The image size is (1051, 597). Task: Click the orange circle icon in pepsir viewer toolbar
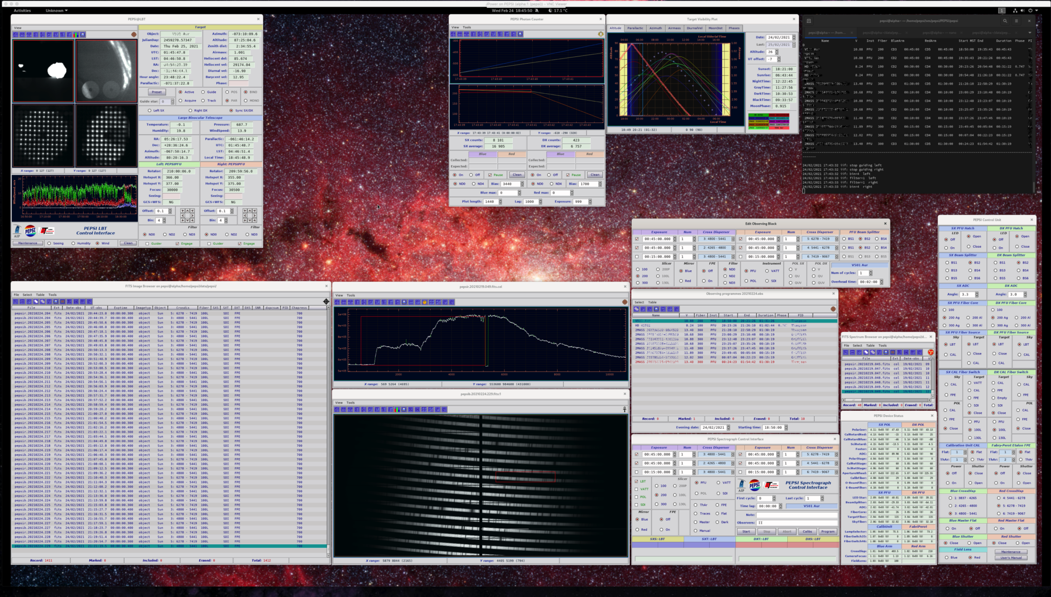[x=424, y=302]
